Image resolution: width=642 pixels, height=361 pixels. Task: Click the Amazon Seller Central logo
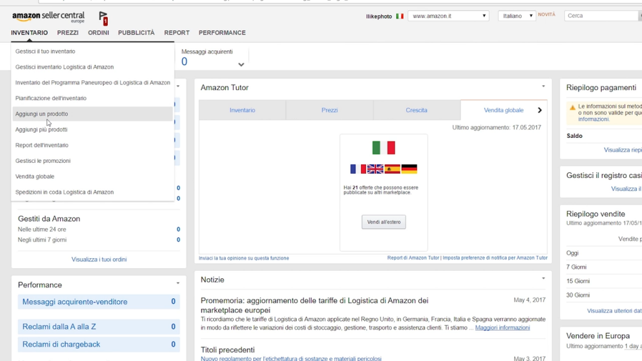(48, 16)
